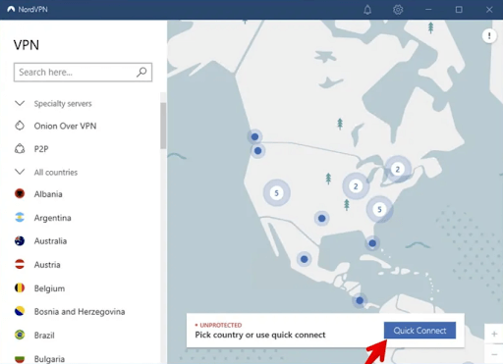503x364 pixels.
Task: Connect to Belgium
Action: click(49, 288)
